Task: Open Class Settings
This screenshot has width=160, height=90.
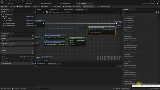Action: pos(56,6)
